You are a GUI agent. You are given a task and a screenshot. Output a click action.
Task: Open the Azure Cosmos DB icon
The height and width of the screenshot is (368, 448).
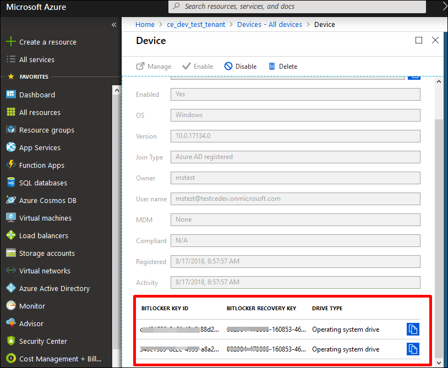tap(11, 200)
